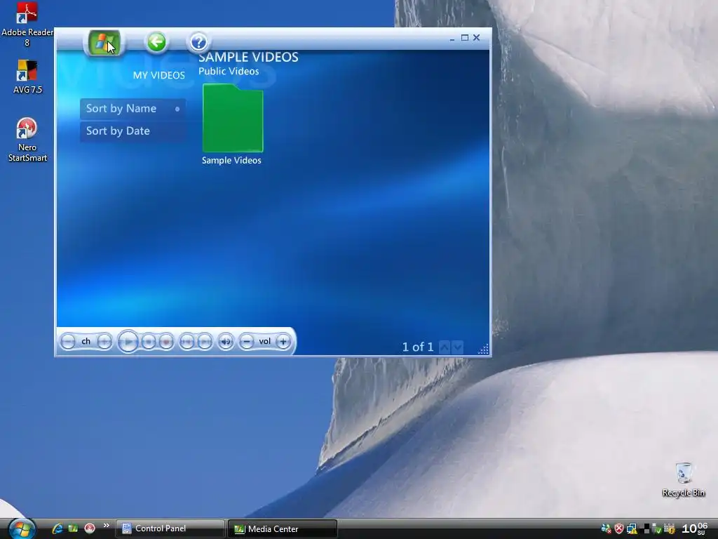This screenshot has width=718, height=539.
Task: Mute audio with the speaker button
Action: point(226,342)
